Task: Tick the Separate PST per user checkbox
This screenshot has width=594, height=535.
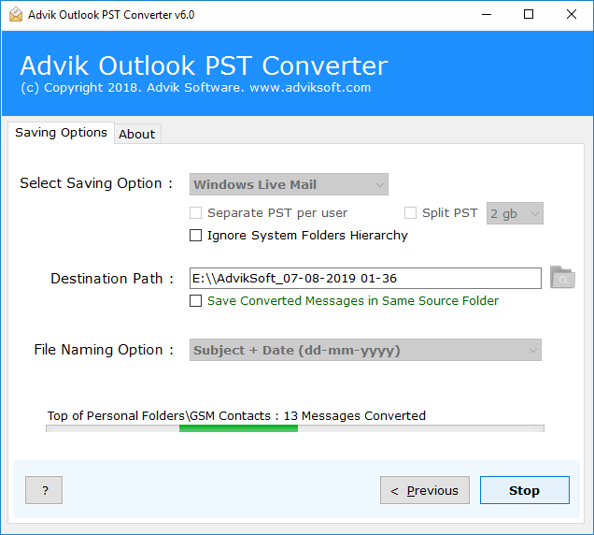Action: tap(195, 213)
